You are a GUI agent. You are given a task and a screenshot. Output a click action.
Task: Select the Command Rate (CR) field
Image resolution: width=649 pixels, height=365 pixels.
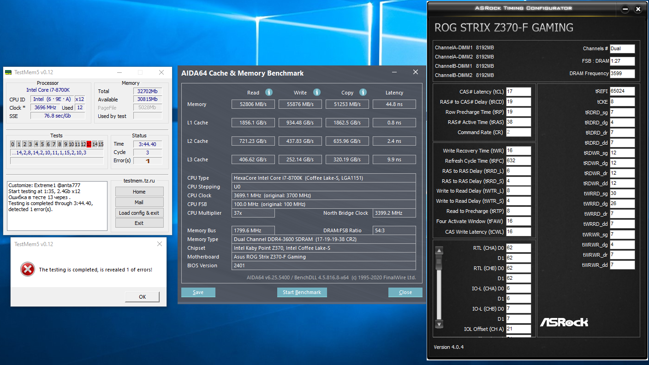[x=518, y=132]
